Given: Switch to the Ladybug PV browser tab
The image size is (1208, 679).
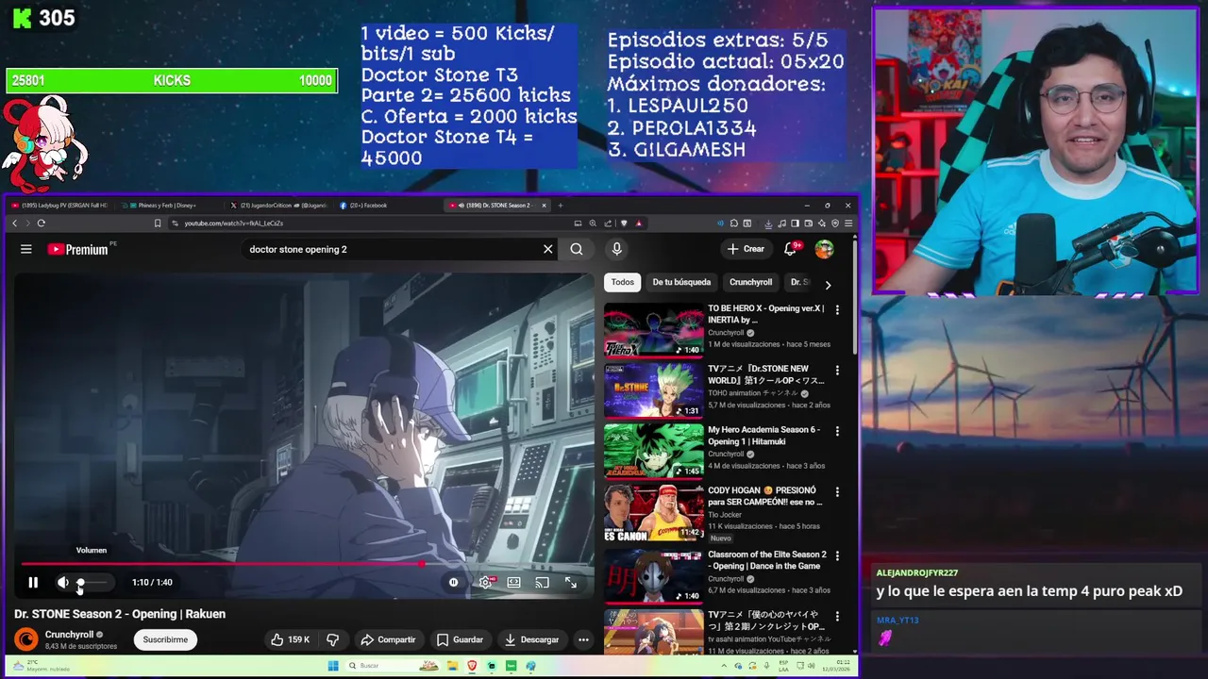Looking at the screenshot, I should (x=59, y=206).
